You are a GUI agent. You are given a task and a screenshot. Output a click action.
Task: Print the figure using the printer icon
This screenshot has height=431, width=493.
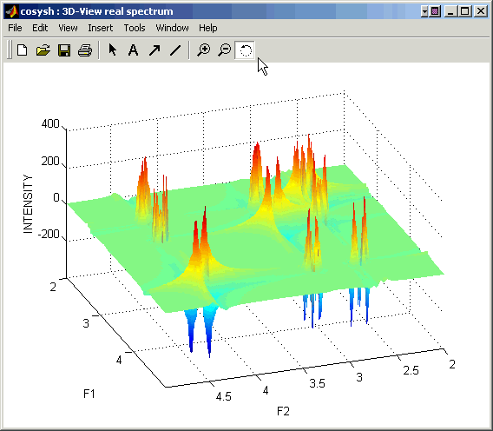(x=85, y=50)
